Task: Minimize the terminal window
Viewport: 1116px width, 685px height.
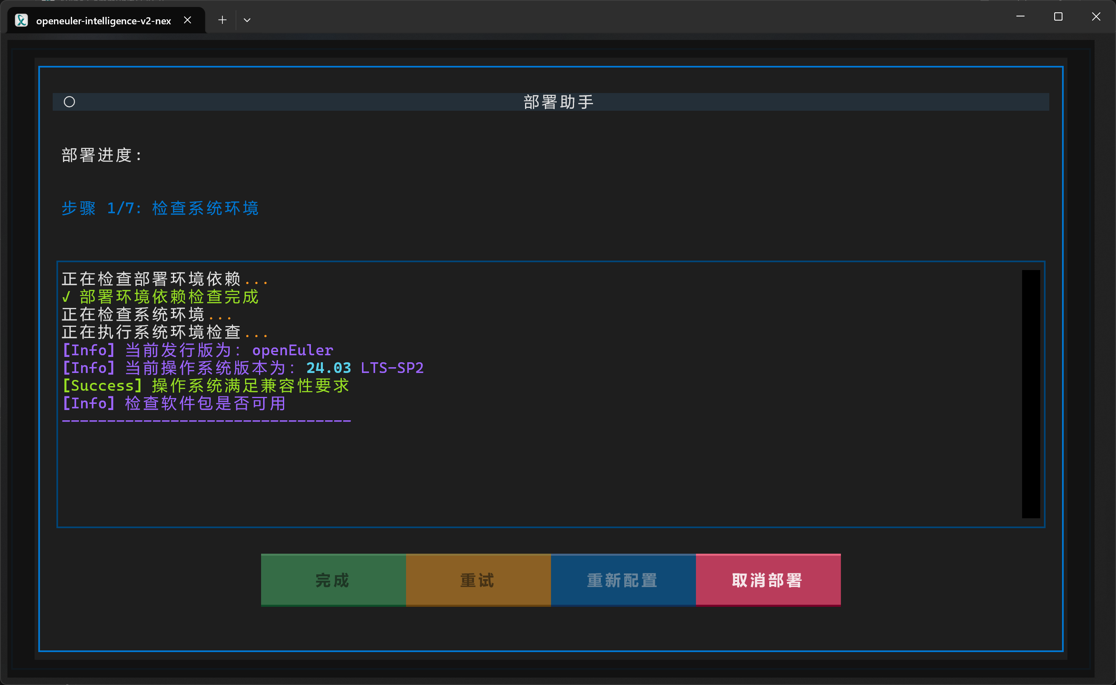Action: [x=1020, y=17]
